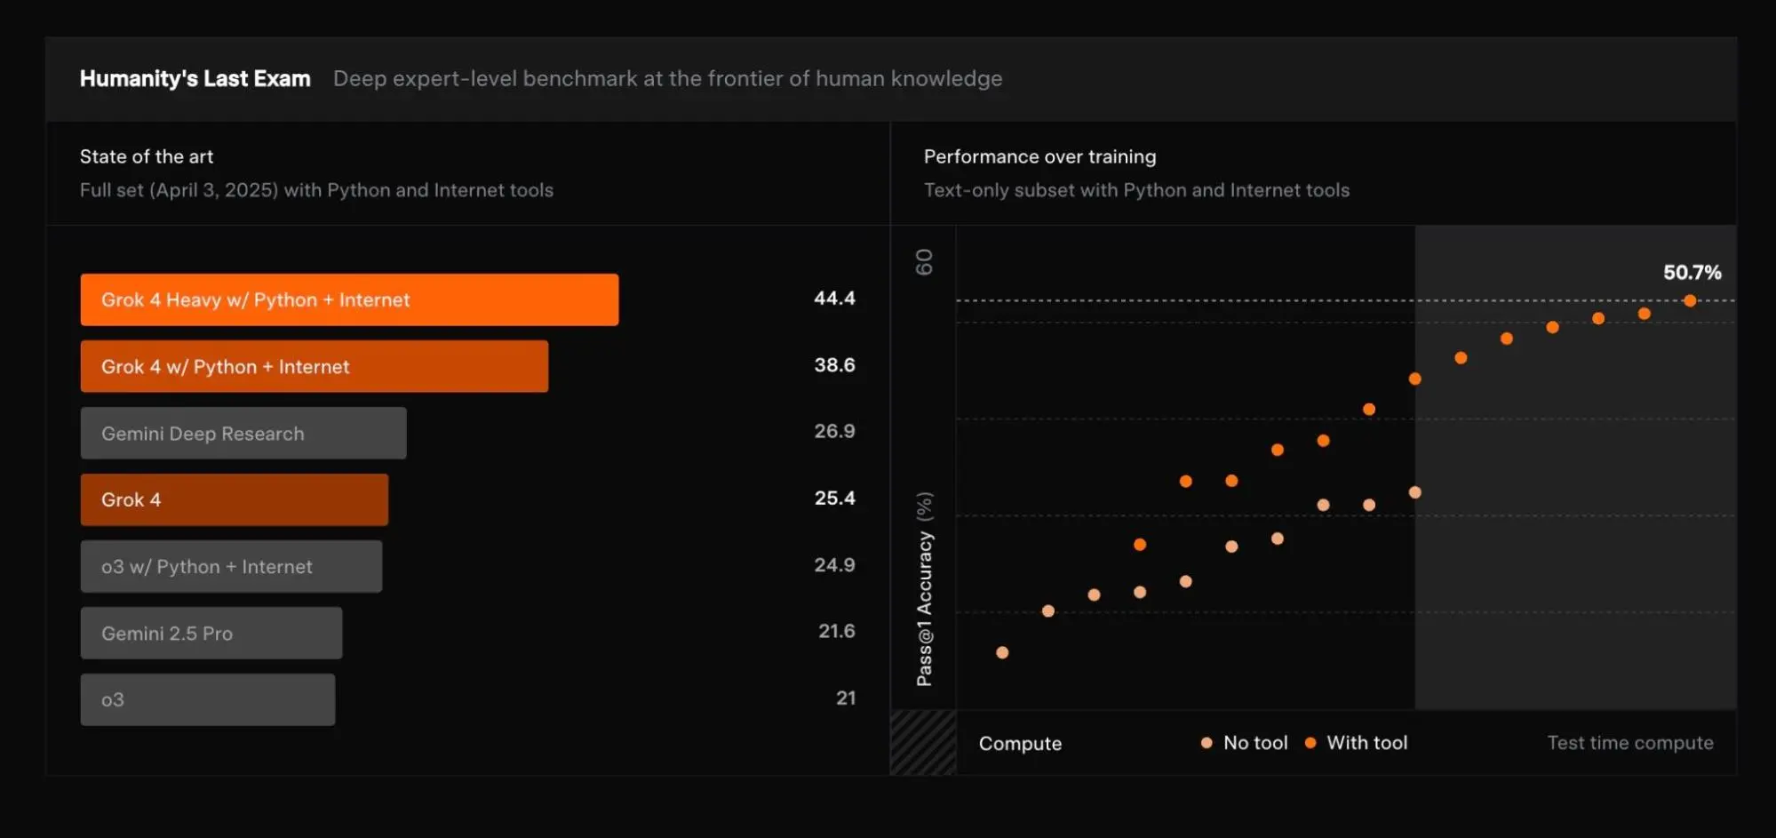Select the Gemini 2.5 Pro bar
1776x838 pixels.
211,633
